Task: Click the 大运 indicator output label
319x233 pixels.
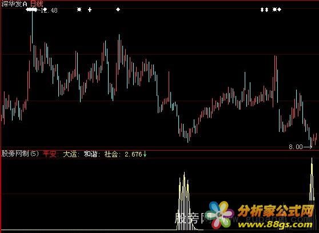Action: tap(70, 154)
